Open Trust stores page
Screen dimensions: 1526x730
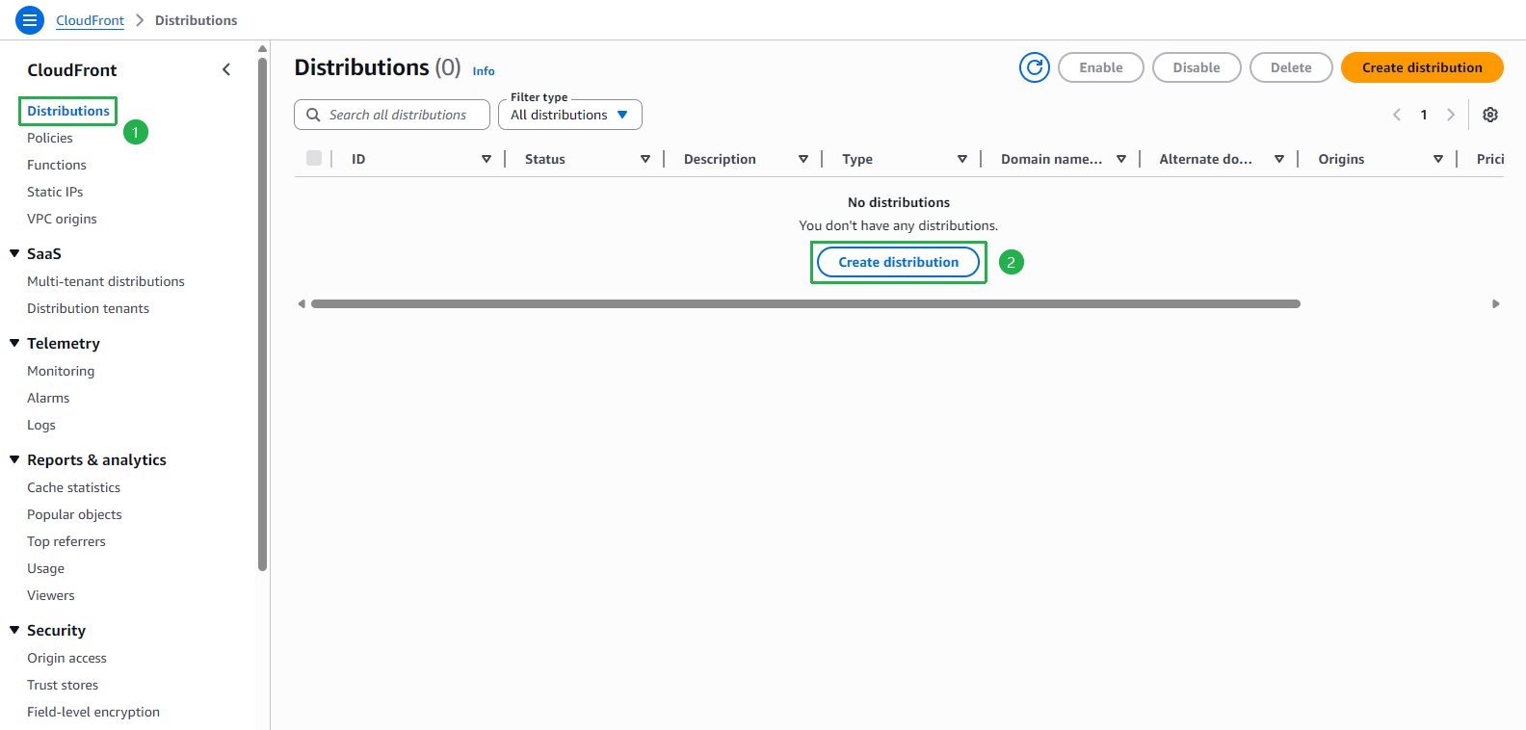63,685
